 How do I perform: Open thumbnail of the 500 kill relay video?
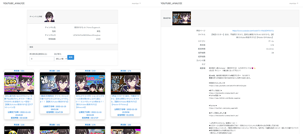click(19, 83)
